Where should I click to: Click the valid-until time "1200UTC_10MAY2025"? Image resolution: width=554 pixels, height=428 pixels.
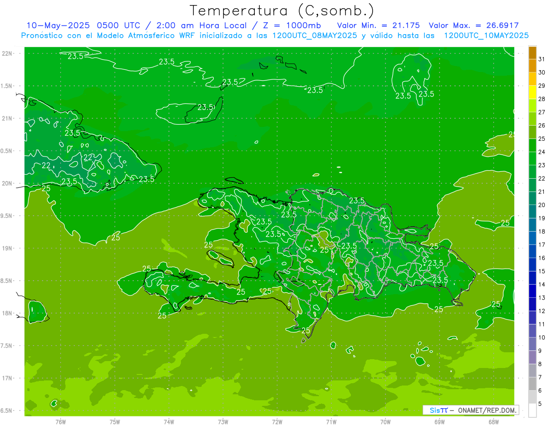[486, 36]
